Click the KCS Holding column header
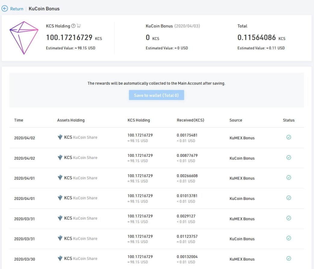Viewport: 314px width, 269px height. (138, 120)
